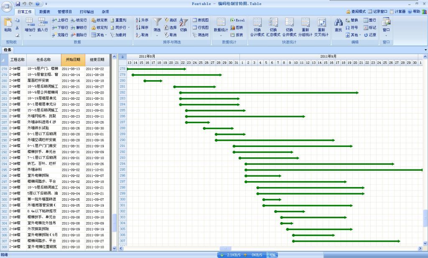Open the 计算器 calculator button
The height and width of the screenshot is (258, 428).
pos(397,12)
